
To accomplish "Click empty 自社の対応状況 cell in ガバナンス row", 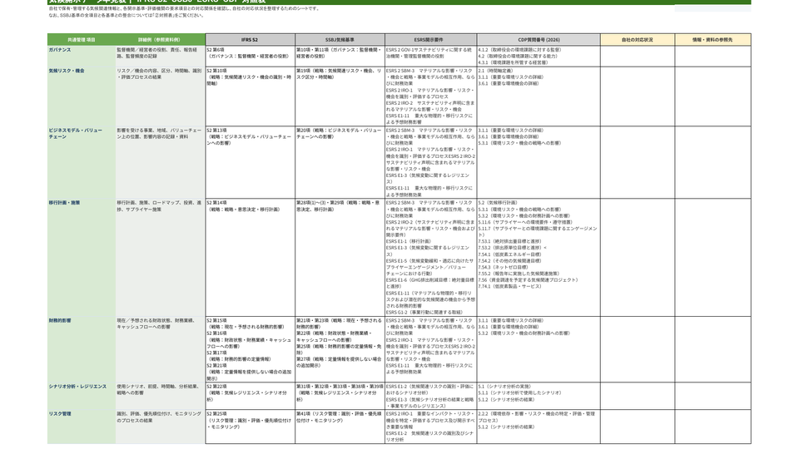I will [638, 57].
